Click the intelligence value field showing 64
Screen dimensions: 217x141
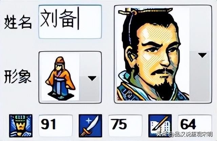(x=195, y=126)
